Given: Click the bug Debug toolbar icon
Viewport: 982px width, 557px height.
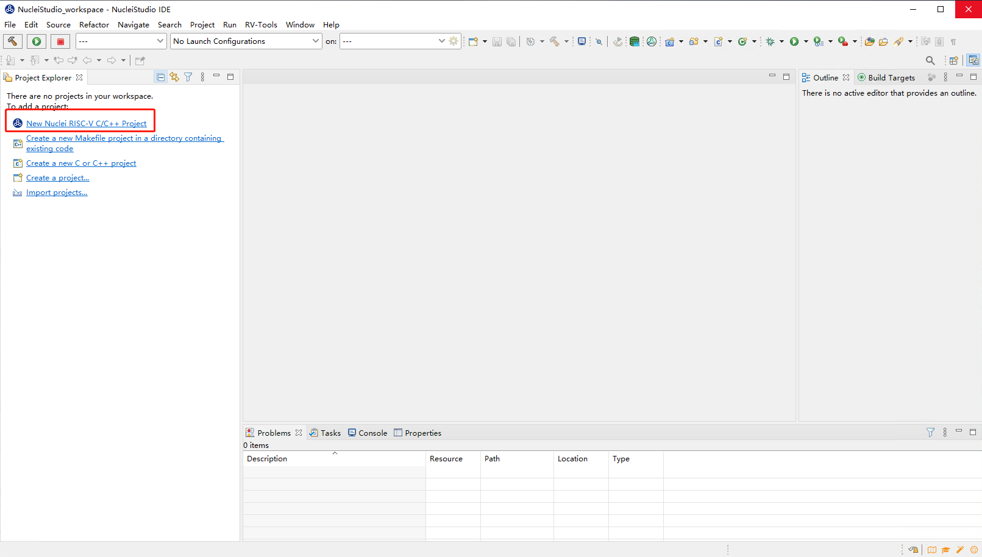Looking at the screenshot, I should (770, 41).
